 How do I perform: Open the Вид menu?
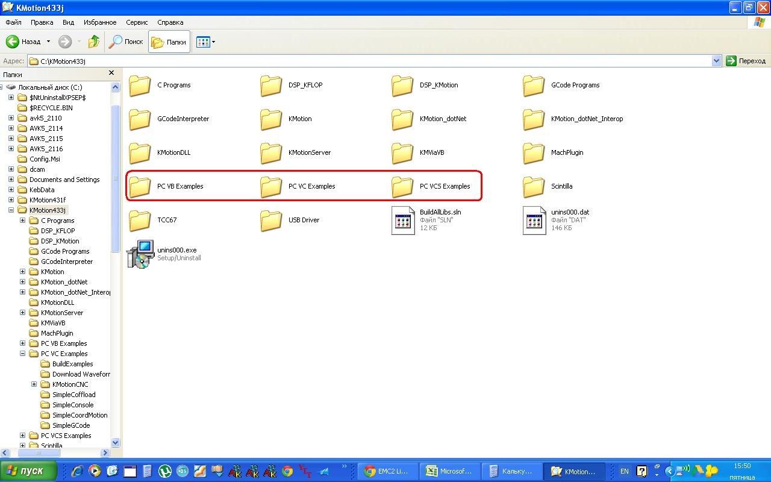pyautogui.click(x=69, y=22)
